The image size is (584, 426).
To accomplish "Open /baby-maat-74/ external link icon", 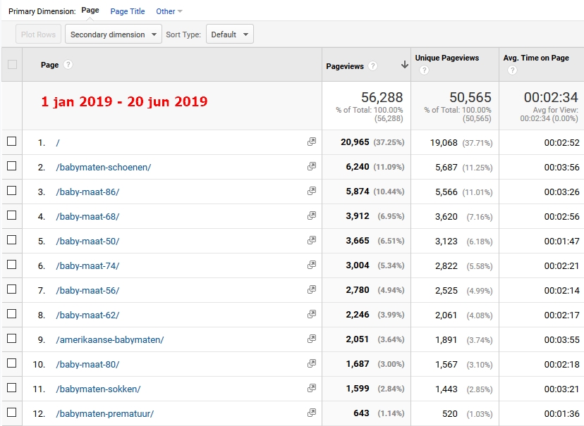I will coord(312,265).
